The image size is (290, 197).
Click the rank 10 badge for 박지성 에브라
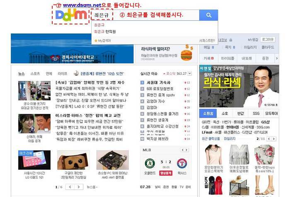(x=142, y=139)
